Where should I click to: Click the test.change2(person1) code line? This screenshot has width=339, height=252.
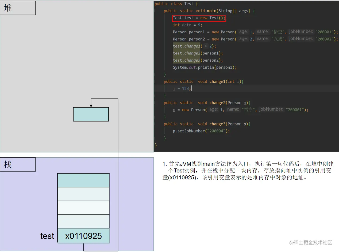coord(198,53)
